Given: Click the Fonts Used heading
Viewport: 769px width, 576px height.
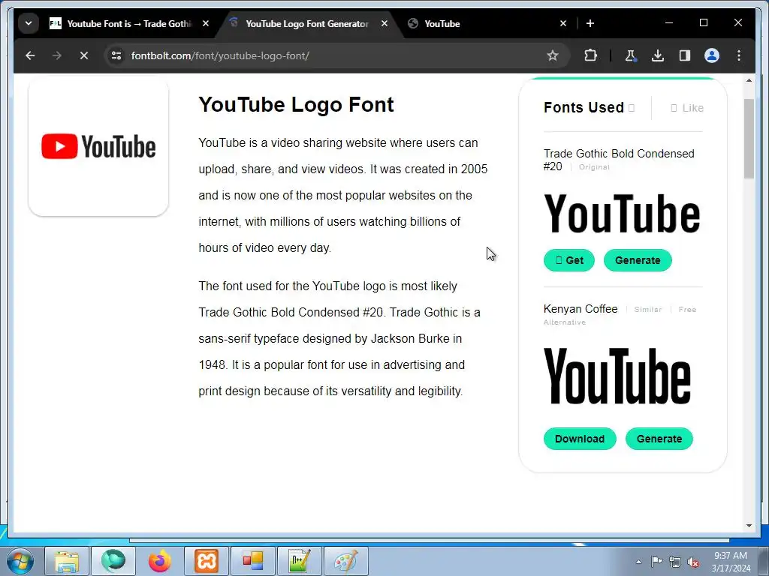Looking at the screenshot, I should (584, 107).
